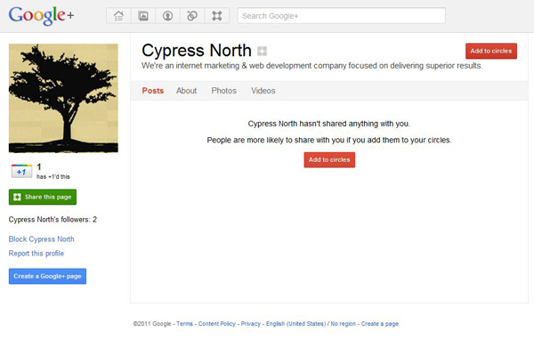Open the Circles icon in the top bar
The width and height of the screenshot is (534, 340).
[x=192, y=16]
